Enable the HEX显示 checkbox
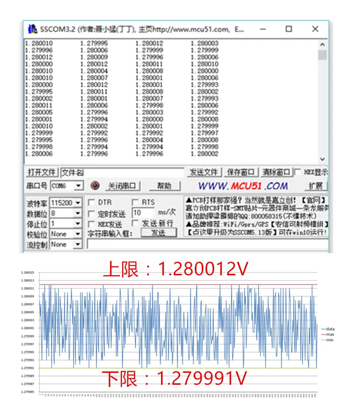The image size is (354, 414). [x=297, y=172]
